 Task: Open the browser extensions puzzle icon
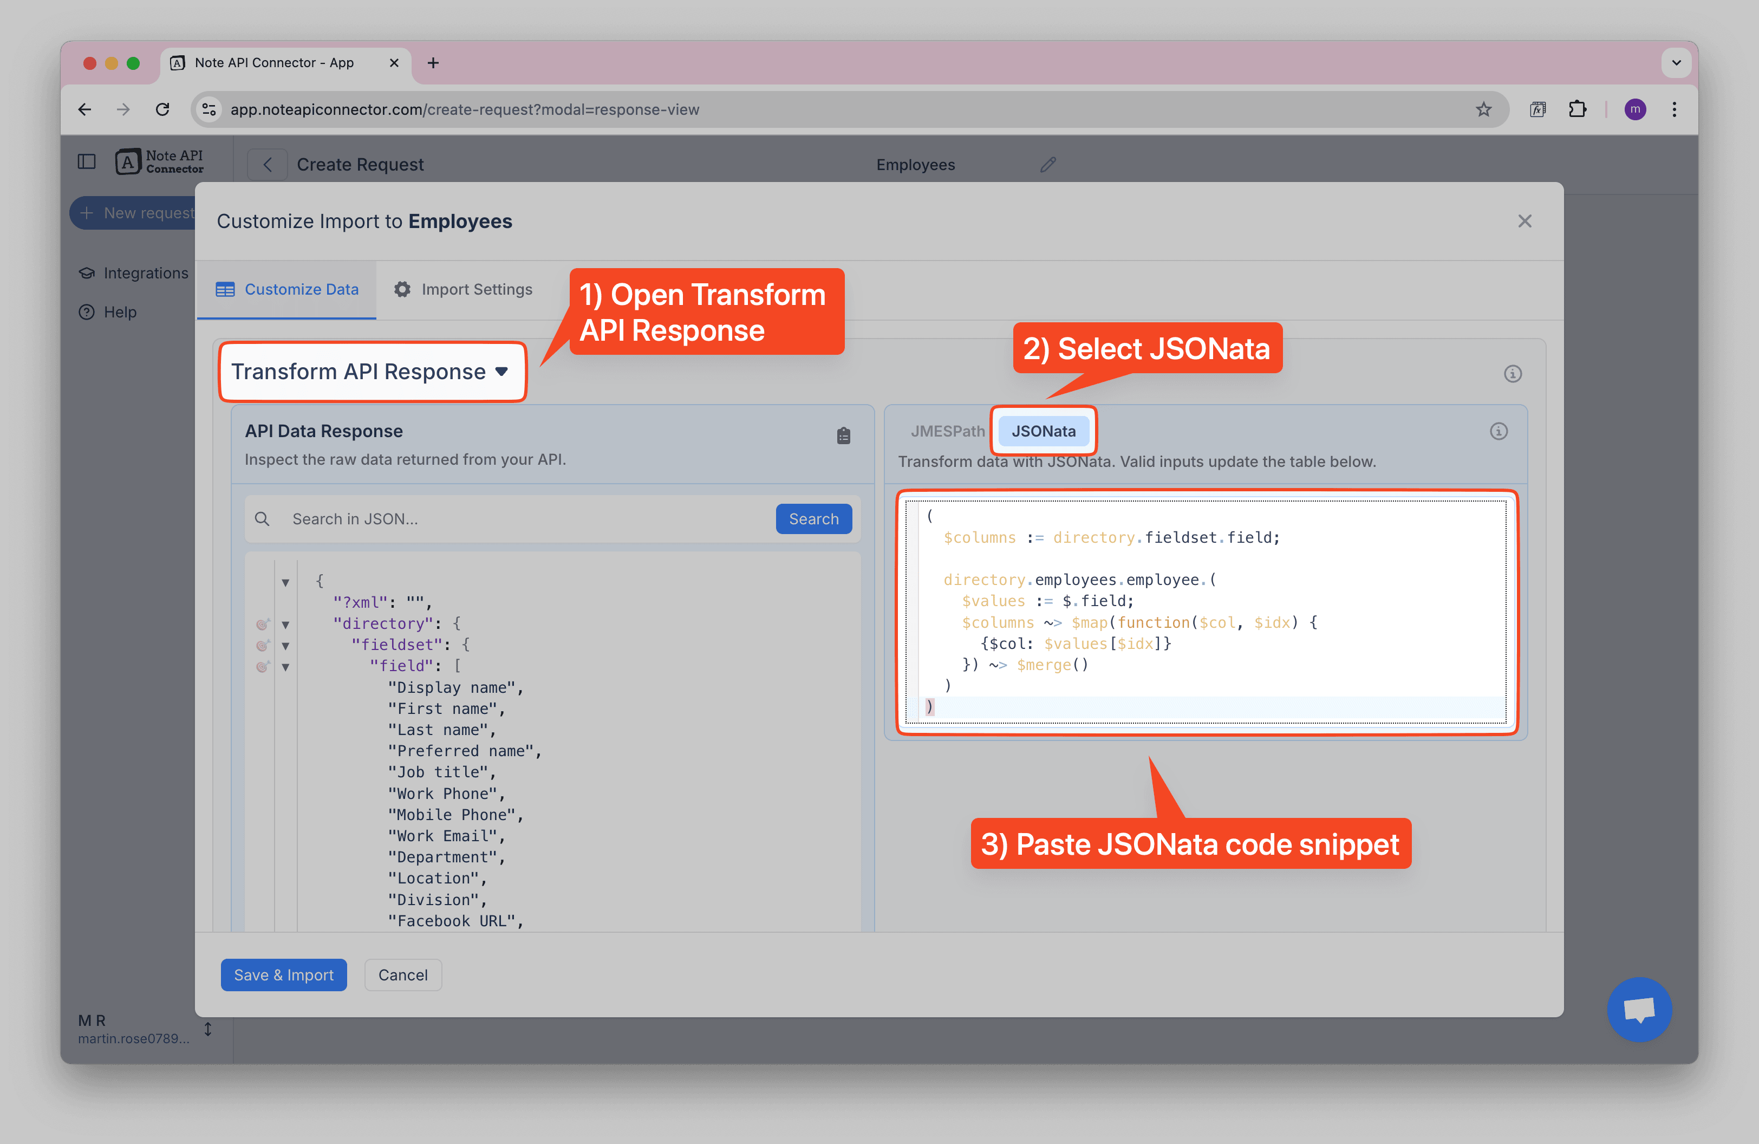click(1577, 109)
